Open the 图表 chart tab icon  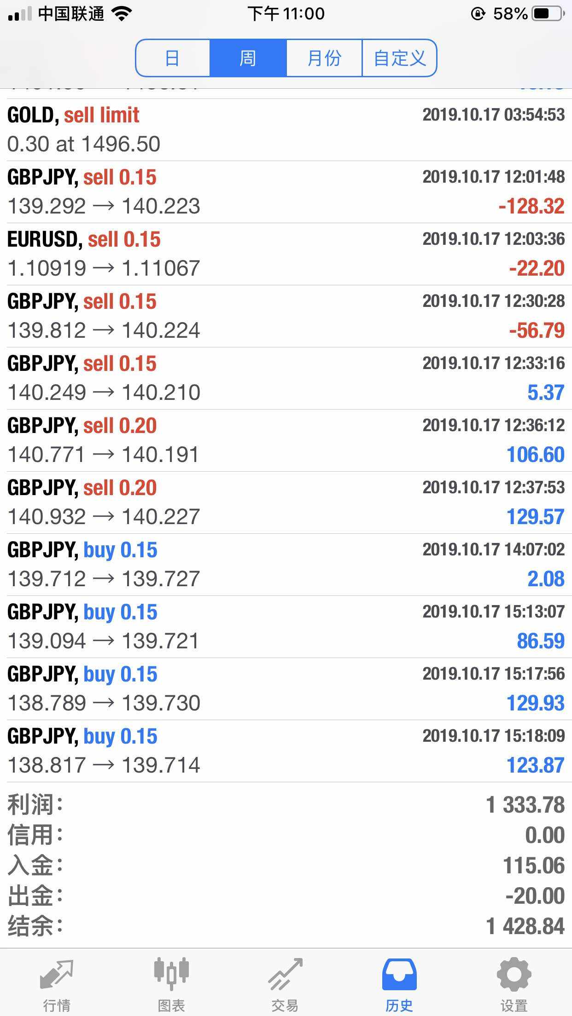pyautogui.click(x=171, y=975)
